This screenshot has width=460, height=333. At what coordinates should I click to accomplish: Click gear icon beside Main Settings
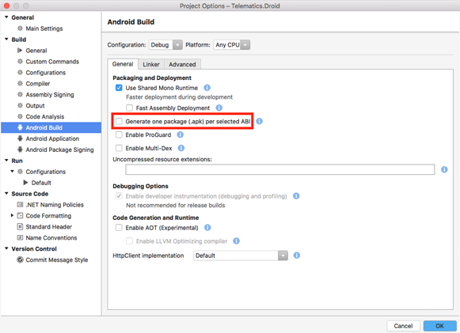(x=20, y=28)
